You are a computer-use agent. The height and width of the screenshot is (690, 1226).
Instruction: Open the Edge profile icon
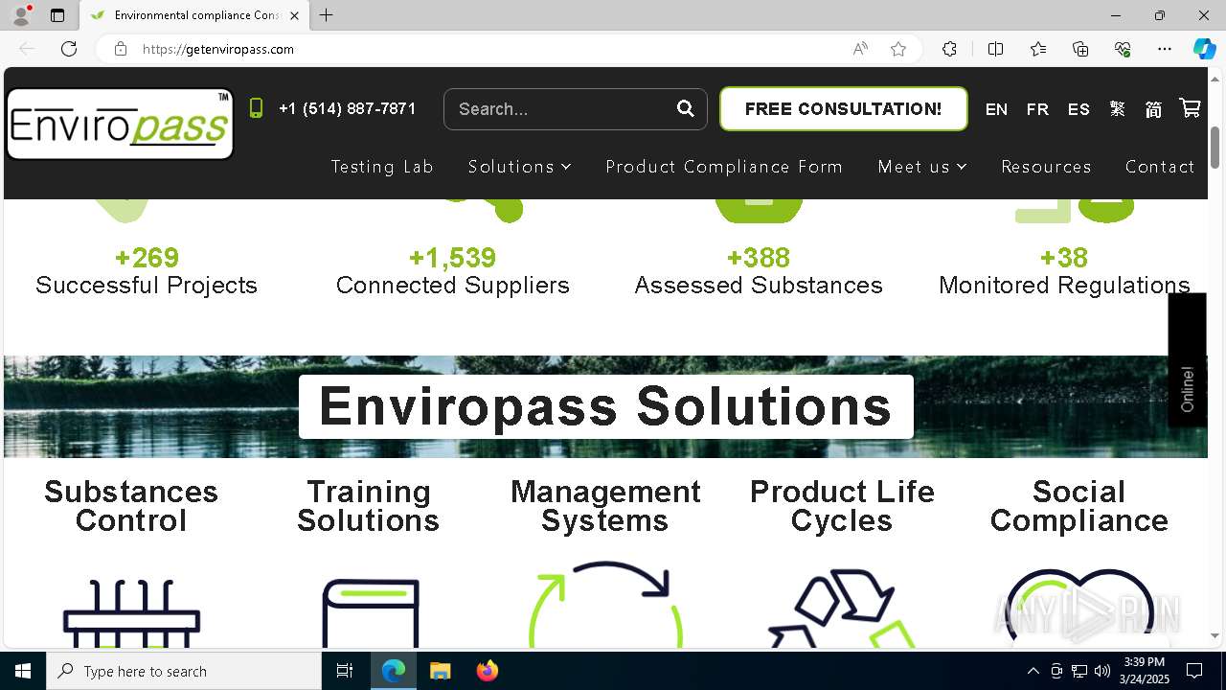tap(21, 15)
